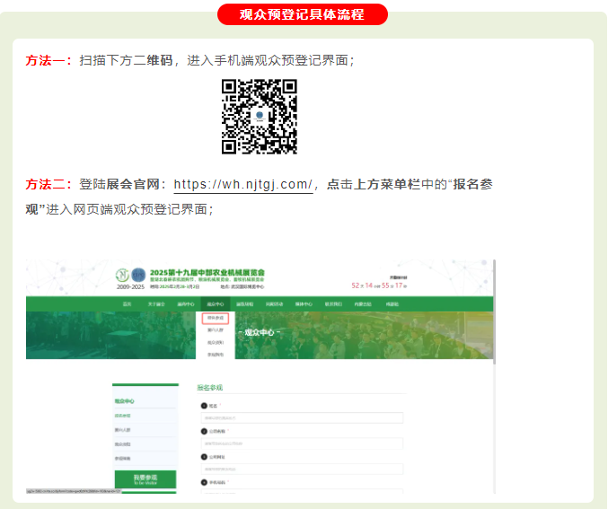Click the green circular expo logo icon
The height and width of the screenshot is (509, 608).
click(122, 275)
